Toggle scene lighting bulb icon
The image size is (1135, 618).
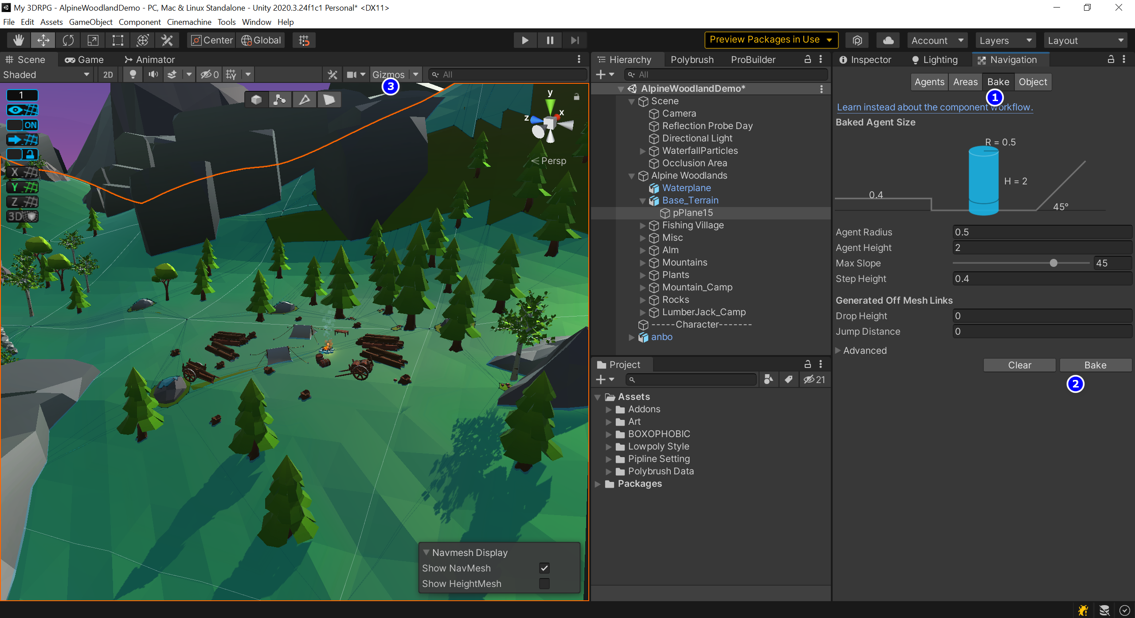coord(133,74)
